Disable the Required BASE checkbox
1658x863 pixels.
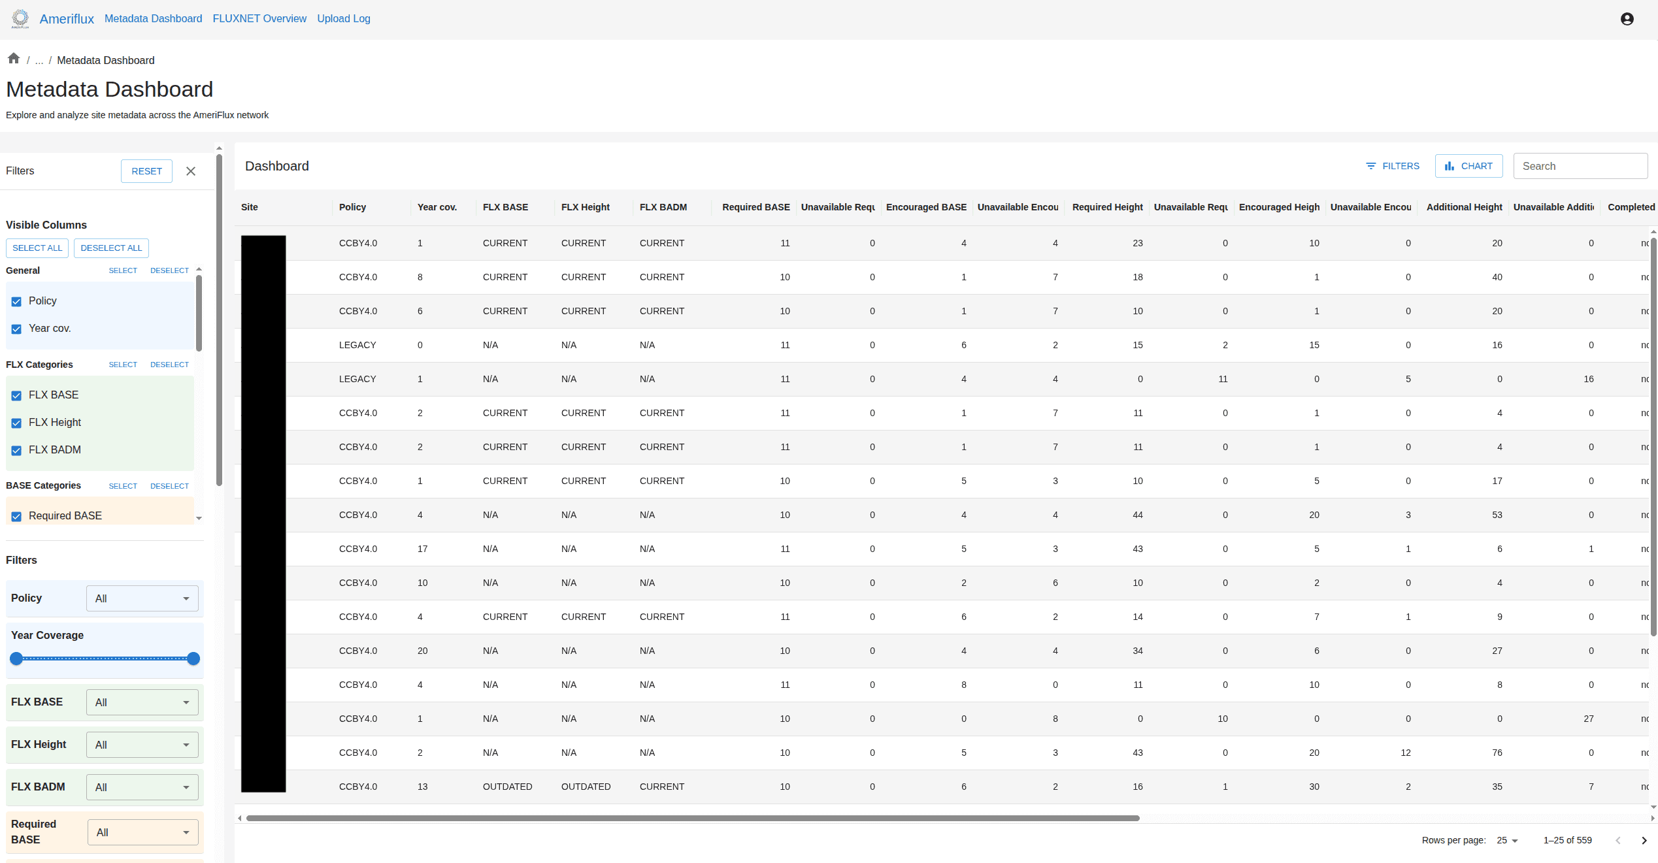(17, 517)
